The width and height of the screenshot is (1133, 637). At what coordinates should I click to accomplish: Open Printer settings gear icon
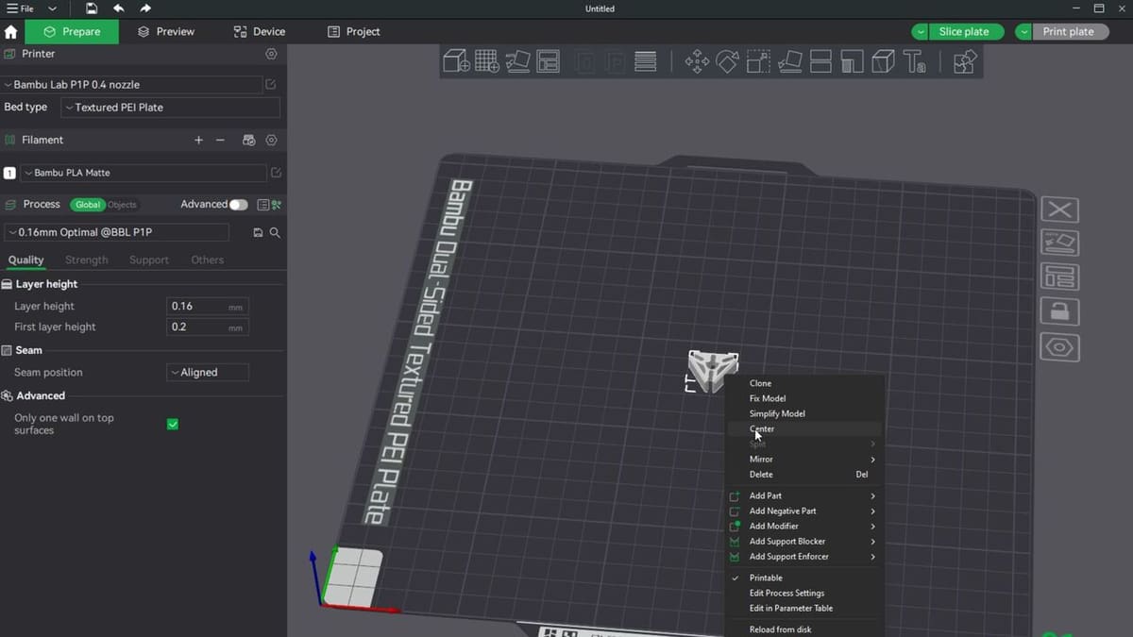(272, 54)
